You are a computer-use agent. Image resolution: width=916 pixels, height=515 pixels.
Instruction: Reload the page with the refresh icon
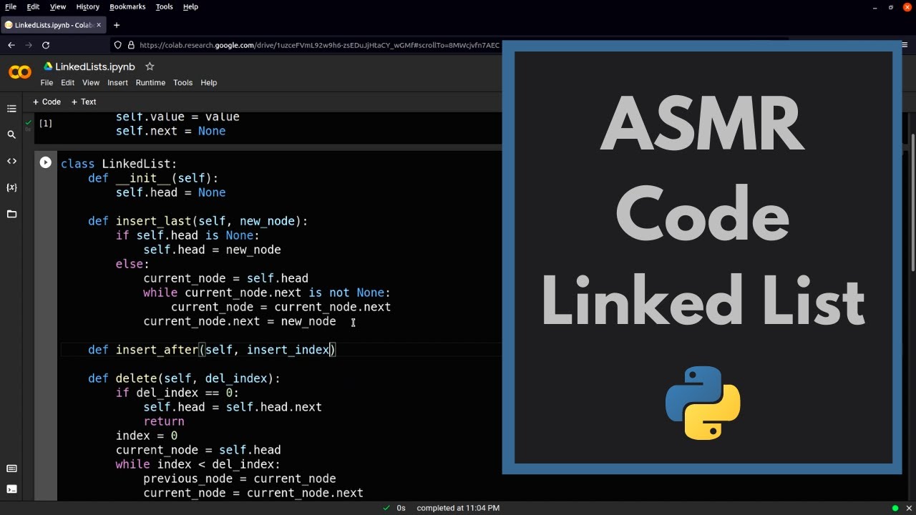(x=46, y=45)
